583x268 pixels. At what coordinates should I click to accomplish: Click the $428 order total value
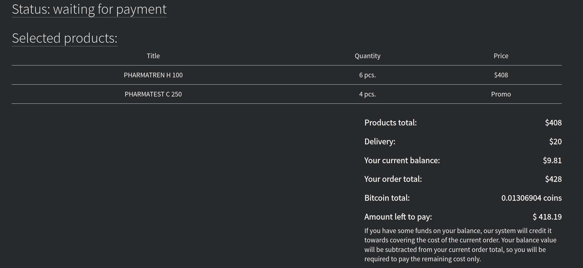(x=553, y=179)
